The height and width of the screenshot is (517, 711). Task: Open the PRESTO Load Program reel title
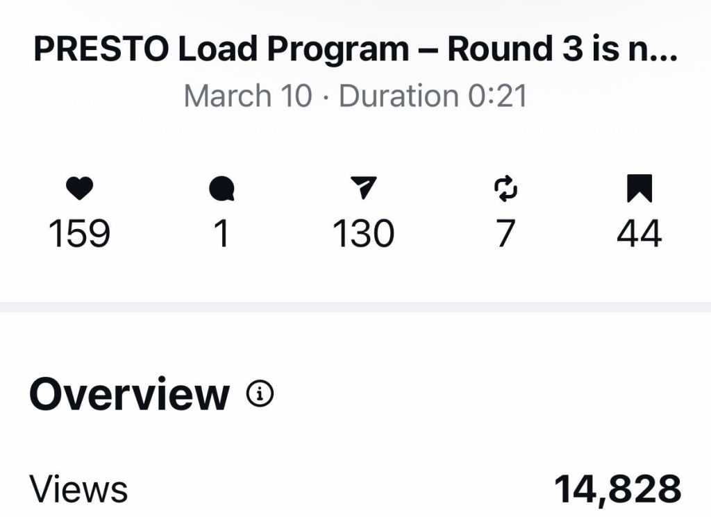pyautogui.click(x=356, y=49)
